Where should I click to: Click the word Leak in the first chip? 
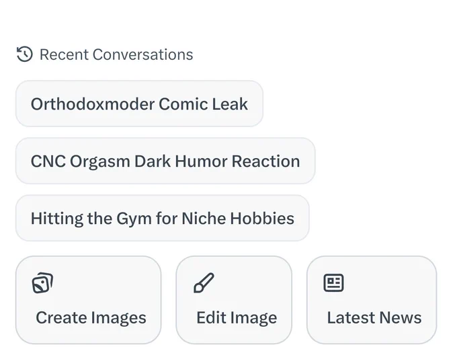230,104
